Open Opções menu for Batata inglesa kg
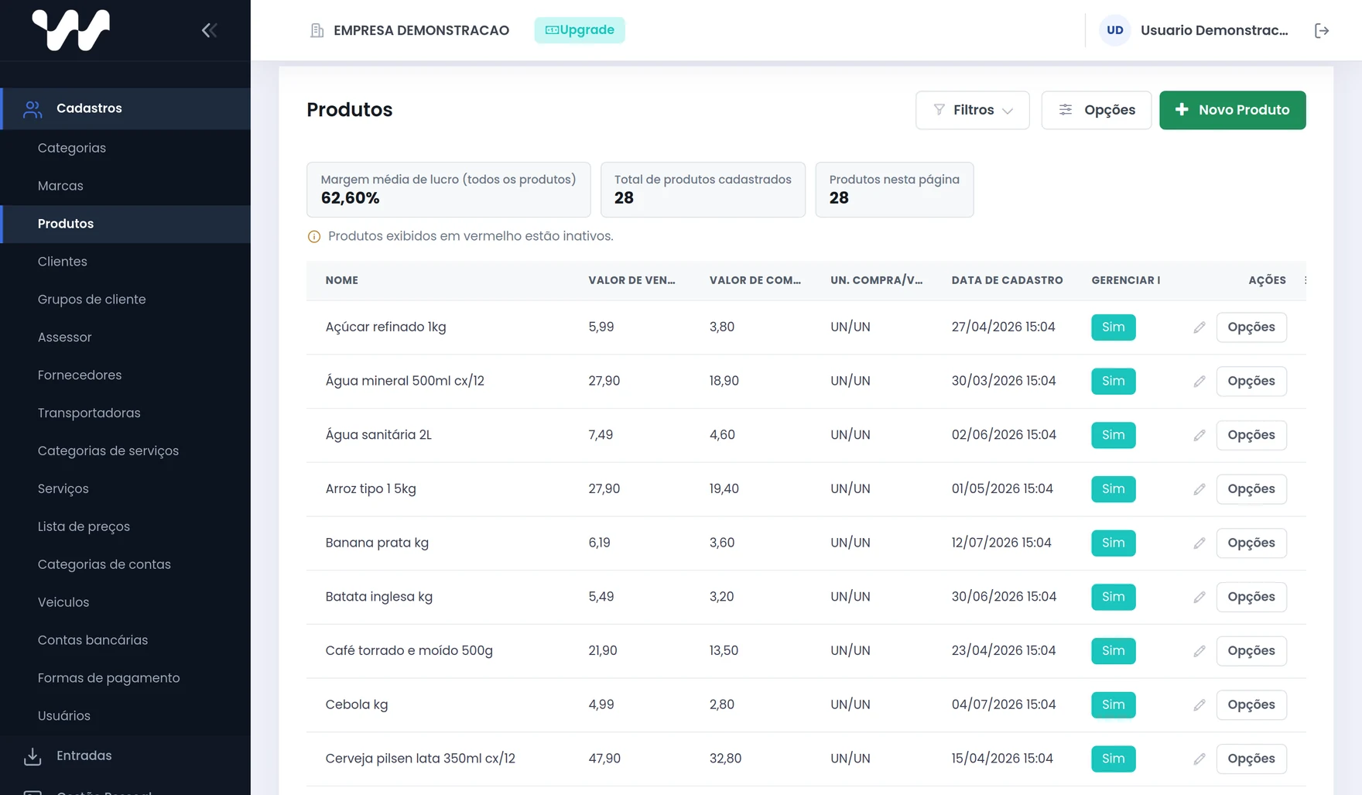 [x=1251, y=597]
